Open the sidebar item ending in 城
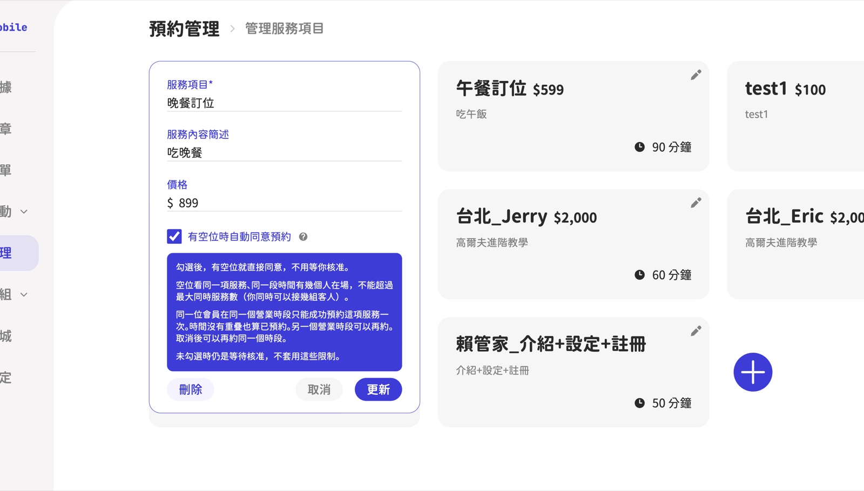 [x=6, y=336]
